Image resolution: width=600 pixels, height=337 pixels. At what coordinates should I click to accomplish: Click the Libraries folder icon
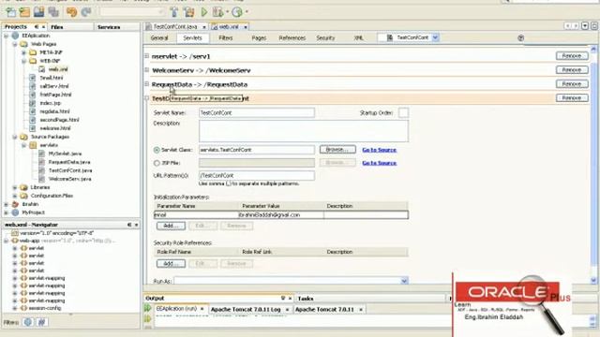pos(24,187)
